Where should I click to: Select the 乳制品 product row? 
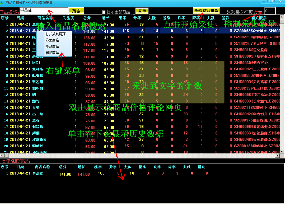pyautogui.click(x=140, y=69)
